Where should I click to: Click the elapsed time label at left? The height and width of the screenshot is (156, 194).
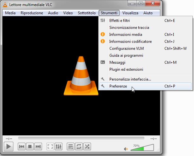click(9, 139)
